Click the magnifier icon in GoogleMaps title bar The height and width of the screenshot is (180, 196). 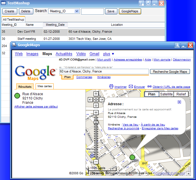[x=177, y=45]
